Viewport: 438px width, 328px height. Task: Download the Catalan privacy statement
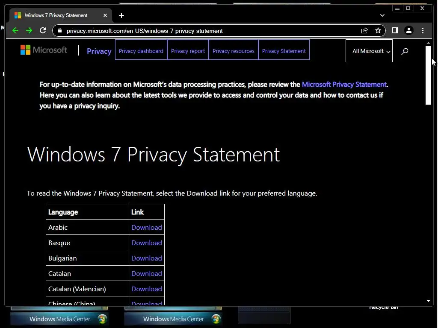click(x=146, y=273)
